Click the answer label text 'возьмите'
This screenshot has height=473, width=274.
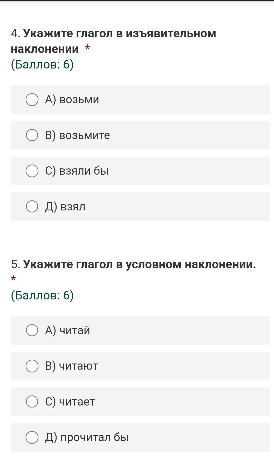point(85,135)
